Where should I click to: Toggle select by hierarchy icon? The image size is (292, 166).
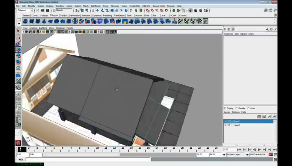77,10
